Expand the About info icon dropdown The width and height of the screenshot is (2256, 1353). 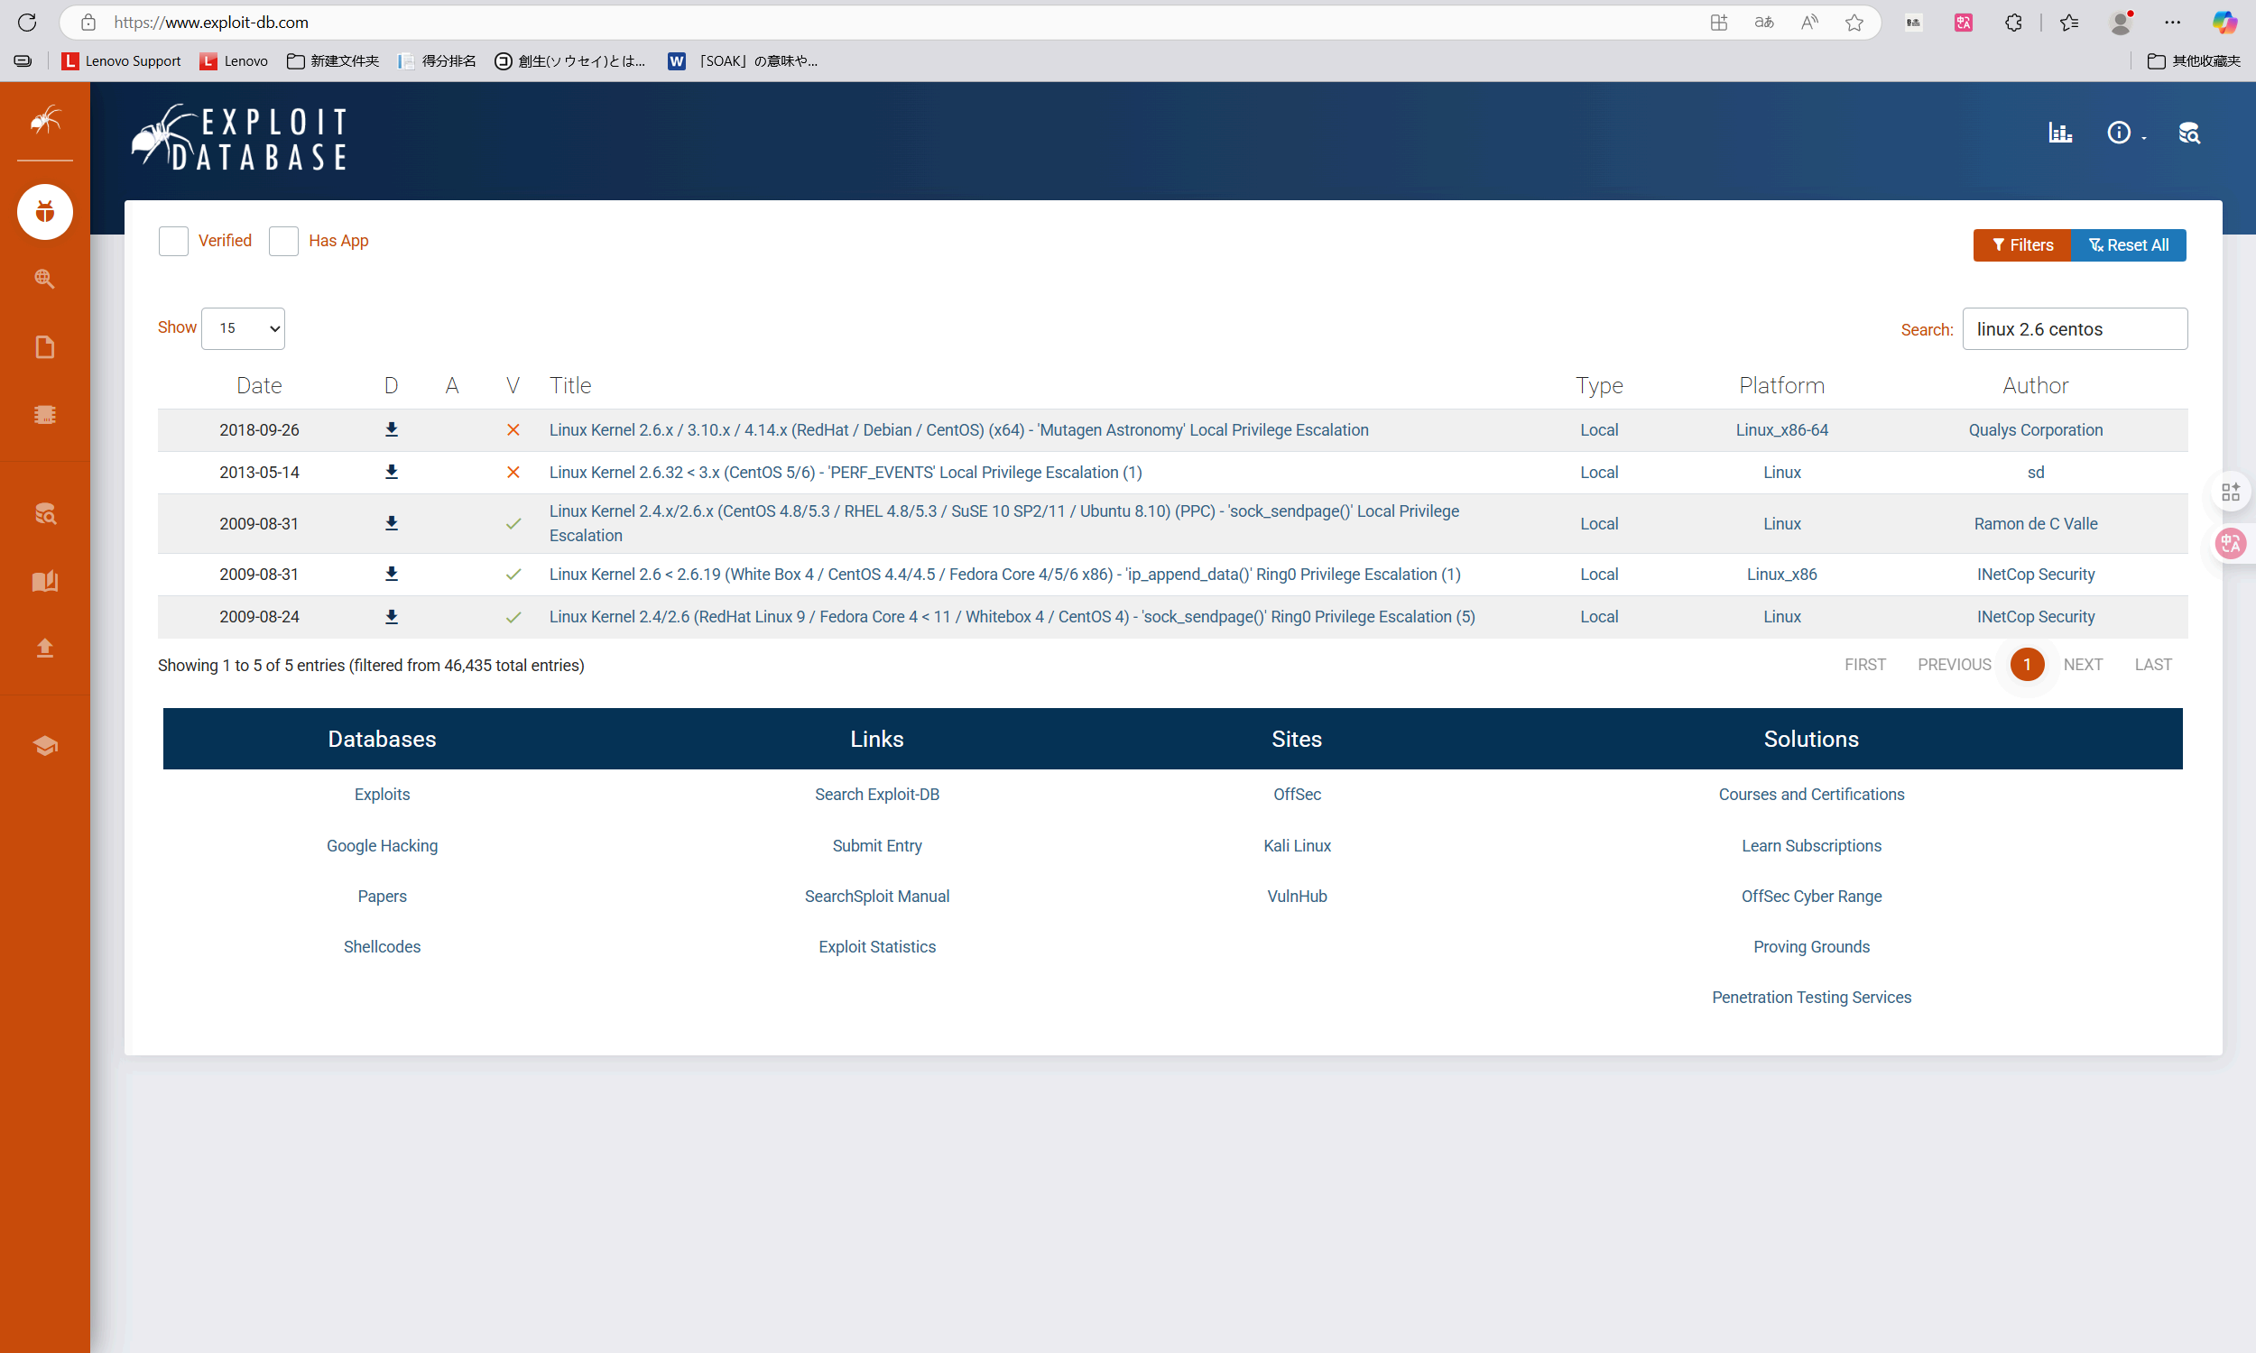point(2124,133)
